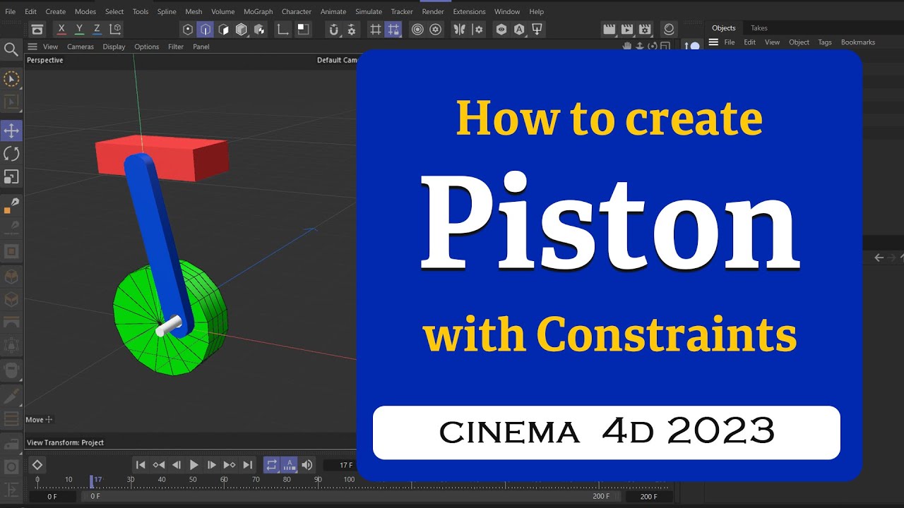Click the coordinate system cube icon
Screen dimensions: 904x508
coord(115,29)
